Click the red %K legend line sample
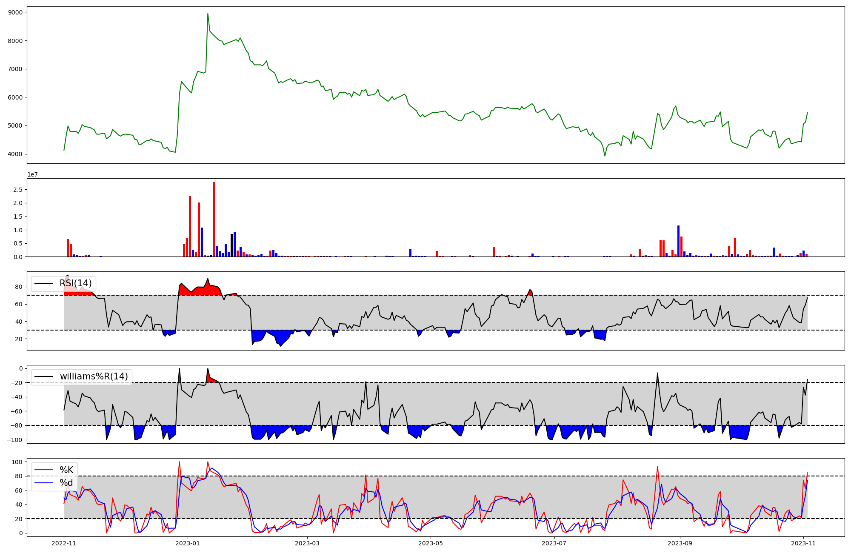Viewport: 851px width, 553px height. click(x=43, y=470)
